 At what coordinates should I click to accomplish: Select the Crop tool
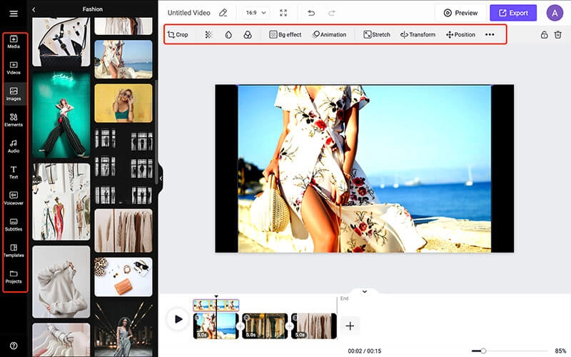coord(178,34)
